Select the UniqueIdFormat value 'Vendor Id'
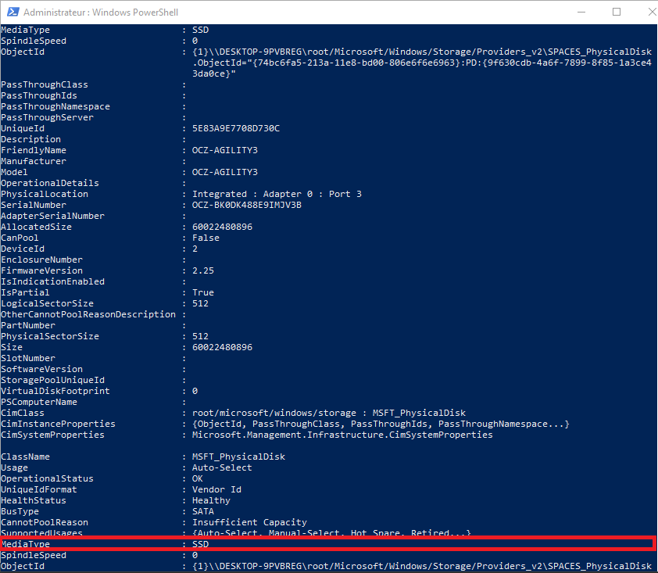The image size is (658, 573). (216, 489)
